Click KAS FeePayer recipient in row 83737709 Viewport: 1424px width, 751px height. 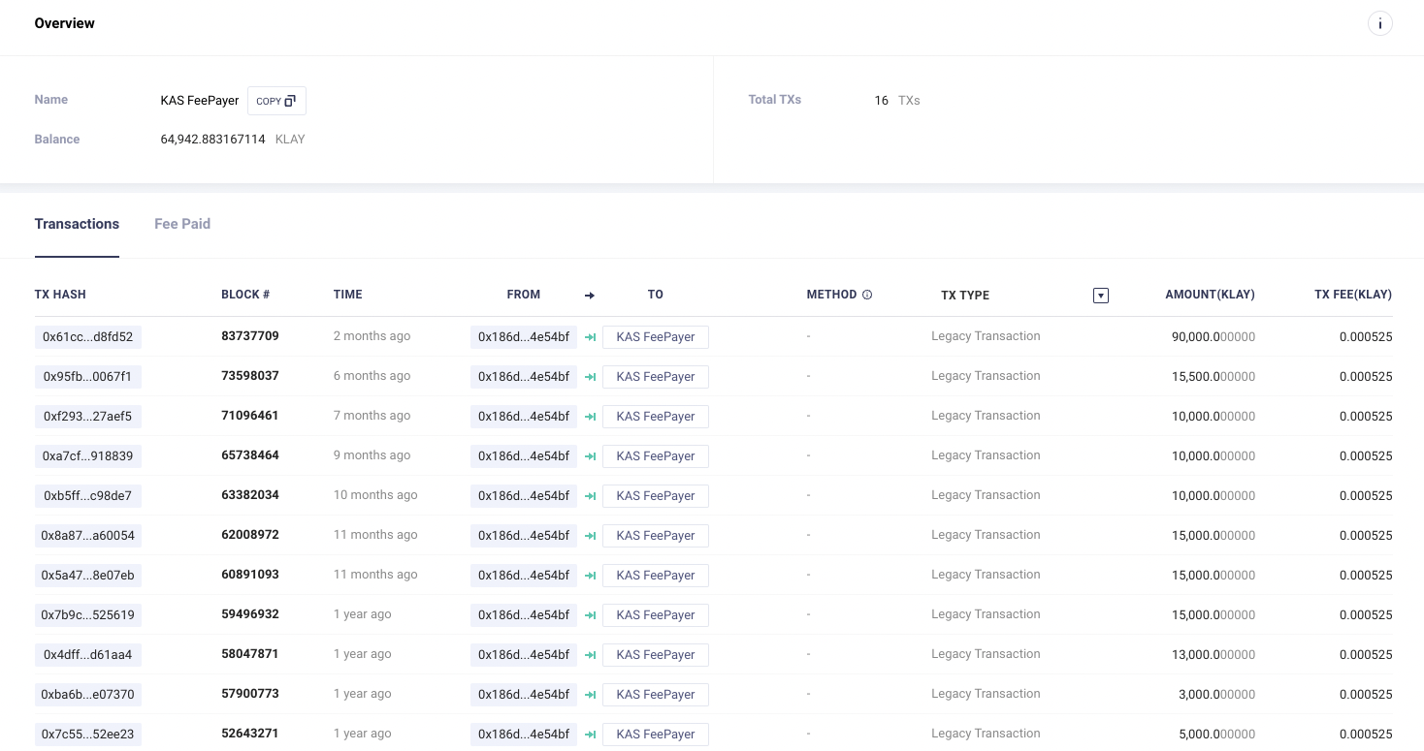click(656, 337)
